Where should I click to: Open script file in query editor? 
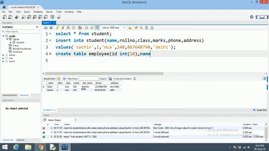click(x=46, y=28)
